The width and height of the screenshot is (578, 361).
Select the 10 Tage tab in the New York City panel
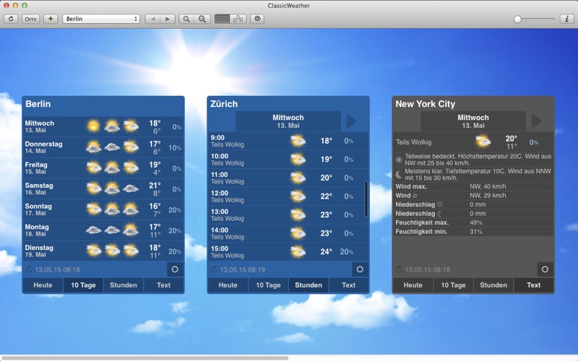[x=454, y=285]
